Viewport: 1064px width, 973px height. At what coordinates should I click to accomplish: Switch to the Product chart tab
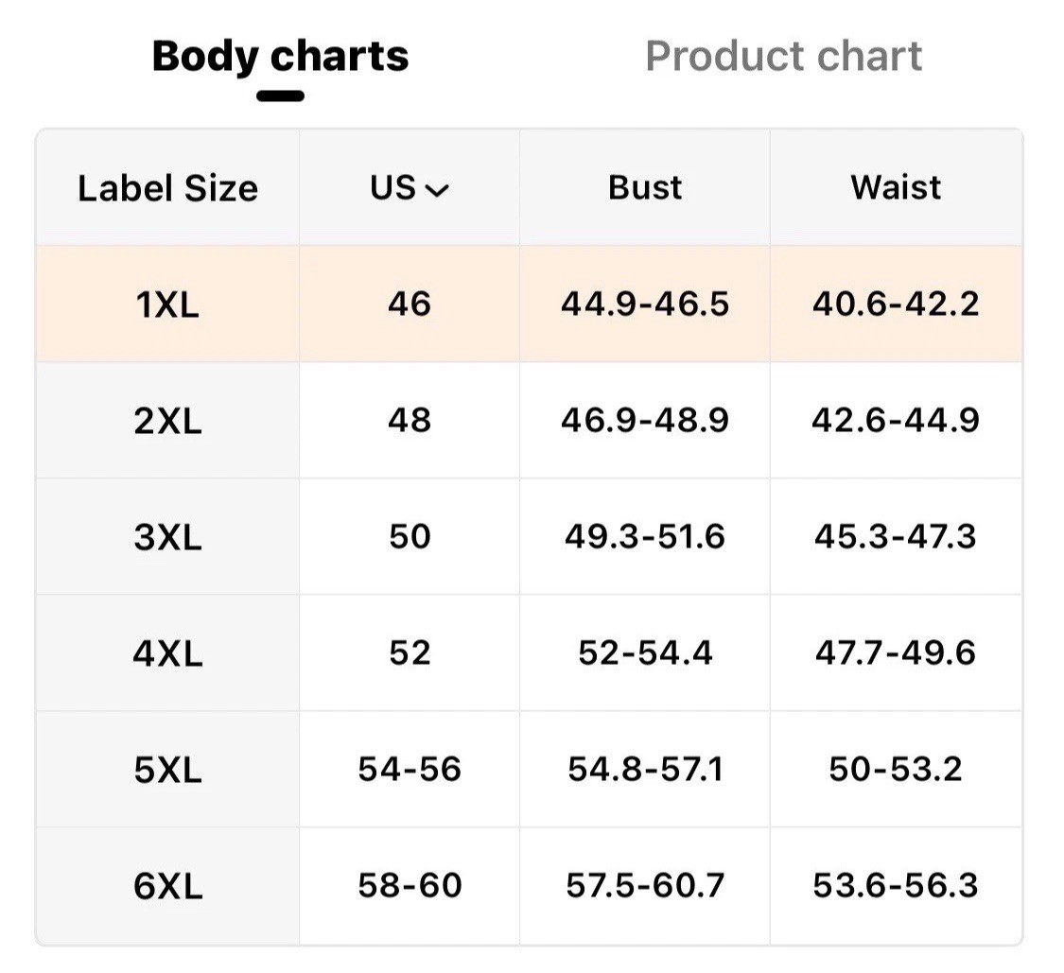pyautogui.click(x=783, y=57)
